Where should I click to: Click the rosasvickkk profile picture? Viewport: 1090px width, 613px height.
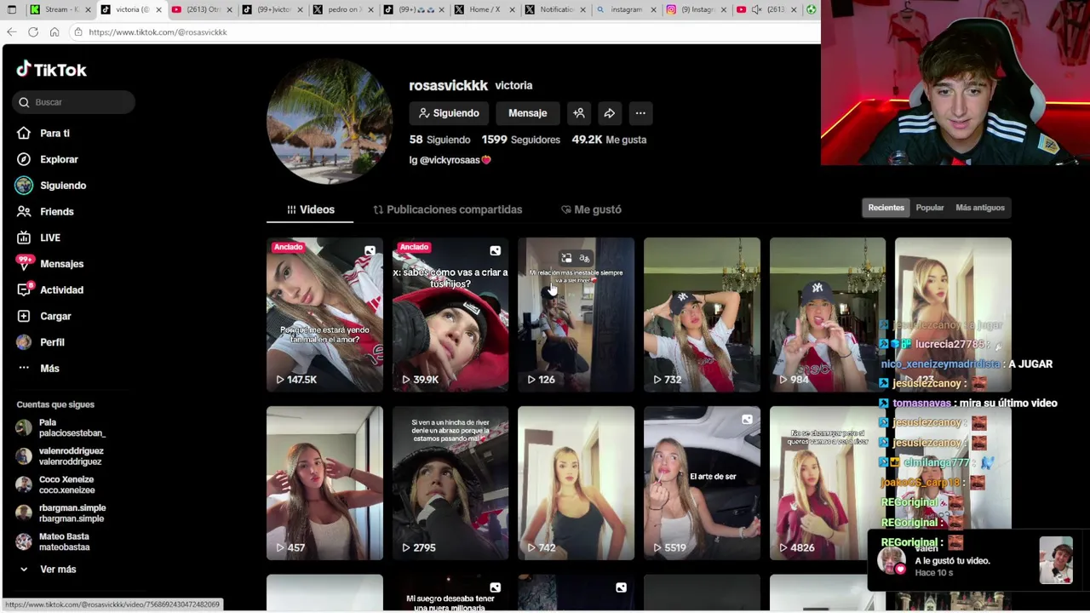point(330,122)
